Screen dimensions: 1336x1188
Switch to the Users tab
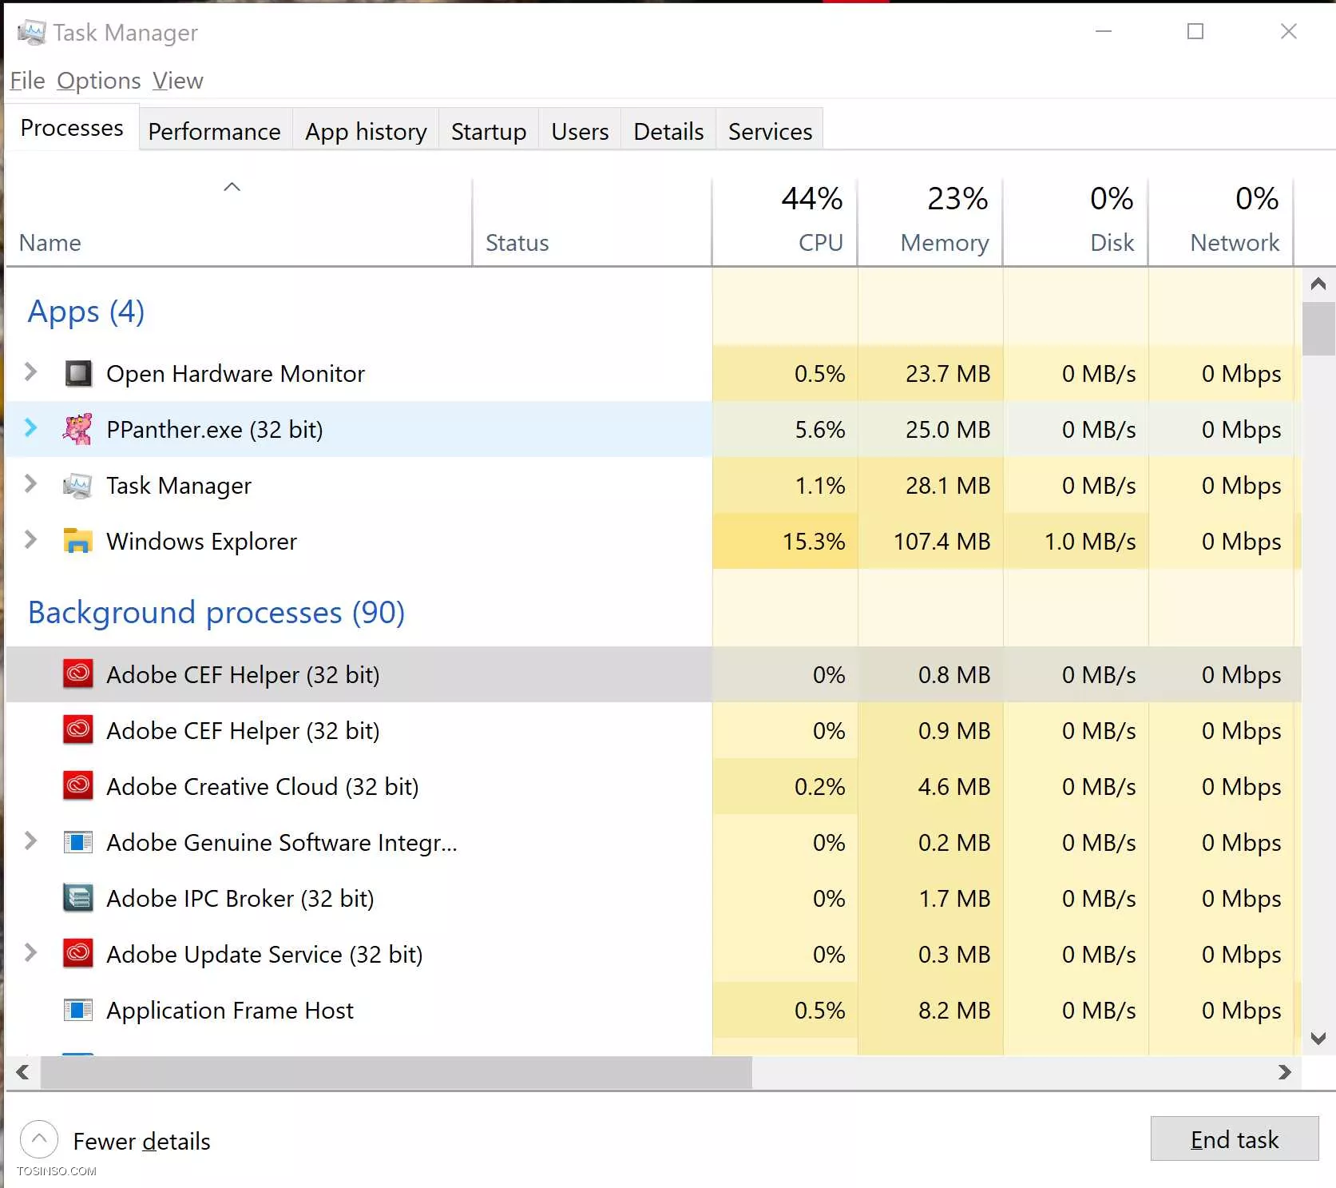580,131
